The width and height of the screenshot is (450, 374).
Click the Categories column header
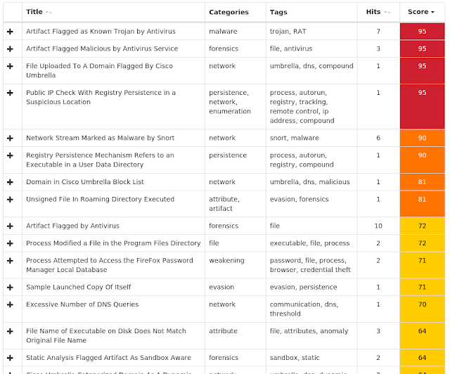229,12
